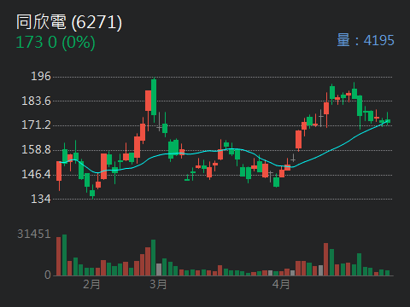Click the 183.6 price axis label

click(36, 101)
